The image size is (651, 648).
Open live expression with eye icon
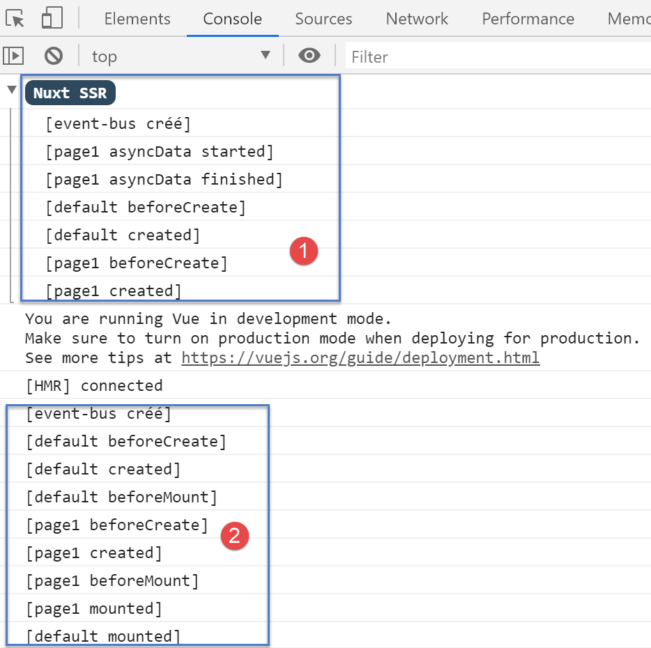[309, 56]
